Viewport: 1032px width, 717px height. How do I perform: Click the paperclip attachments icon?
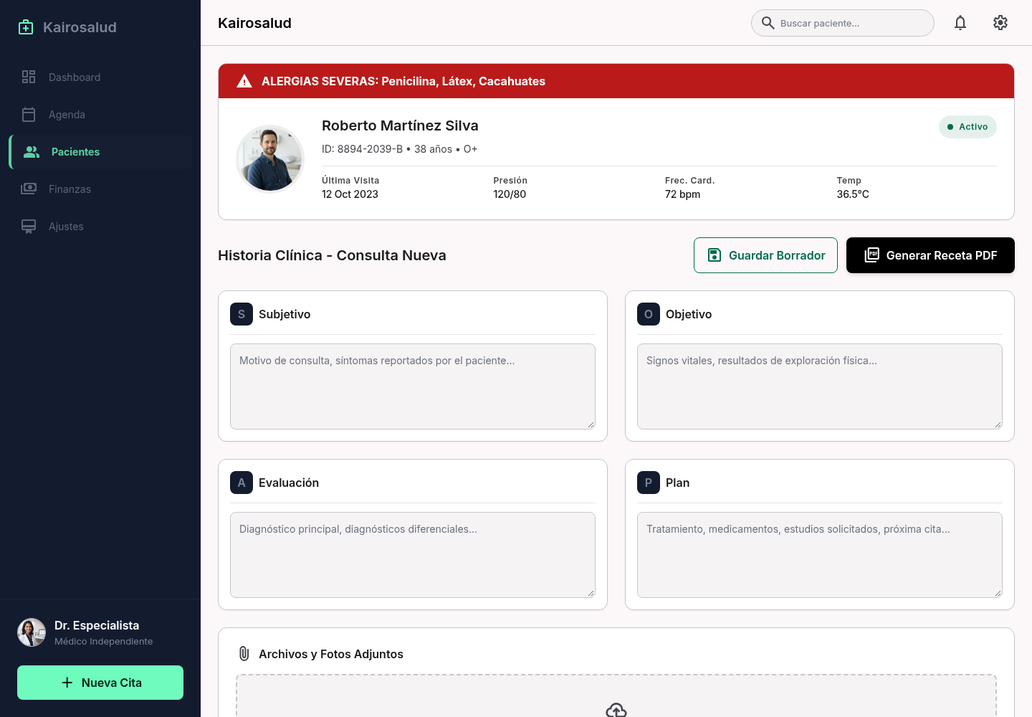click(x=244, y=654)
